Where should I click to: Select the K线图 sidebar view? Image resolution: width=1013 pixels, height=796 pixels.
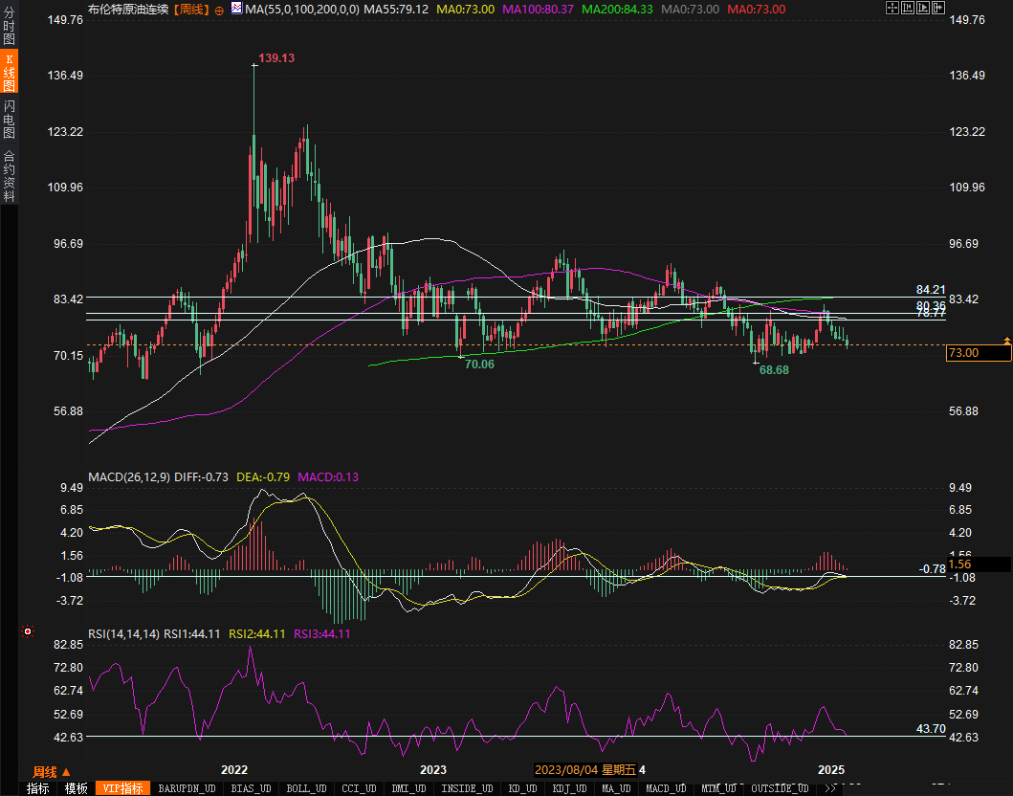pos(9,73)
